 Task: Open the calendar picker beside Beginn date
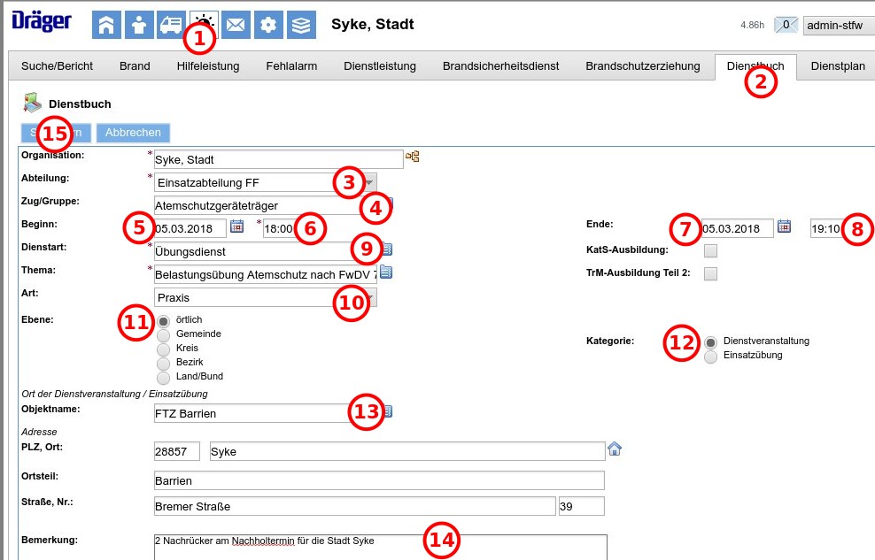[236, 226]
